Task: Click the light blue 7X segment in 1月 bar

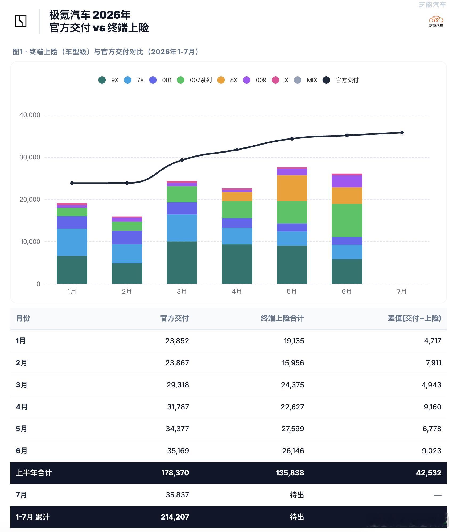Action: click(72, 242)
